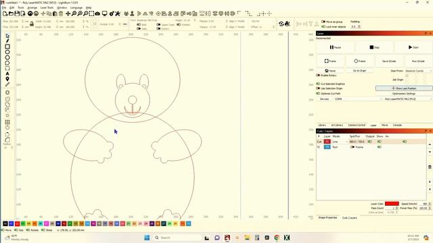Image resolution: width=433 pixels, height=243 pixels.
Task: Click the Paste clipboard icon in toolbar
Action: point(55,13)
